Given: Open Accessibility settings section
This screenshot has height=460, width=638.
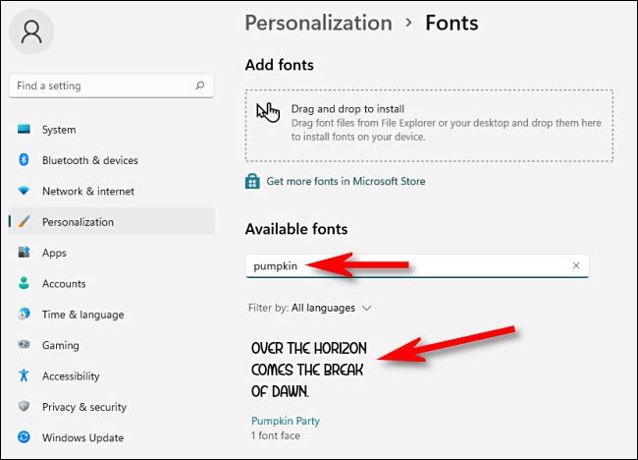Looking at the screenshot, I should [71, 376].
